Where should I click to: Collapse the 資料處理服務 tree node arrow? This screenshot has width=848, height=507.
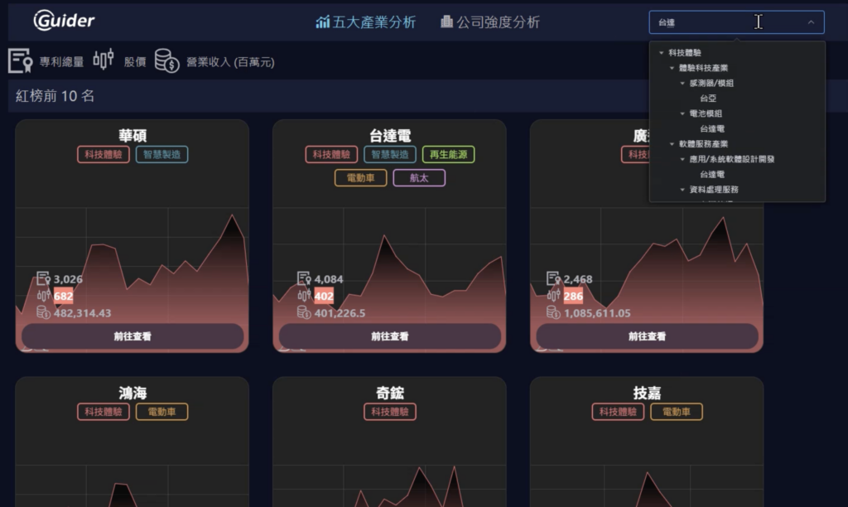(682, 190)
